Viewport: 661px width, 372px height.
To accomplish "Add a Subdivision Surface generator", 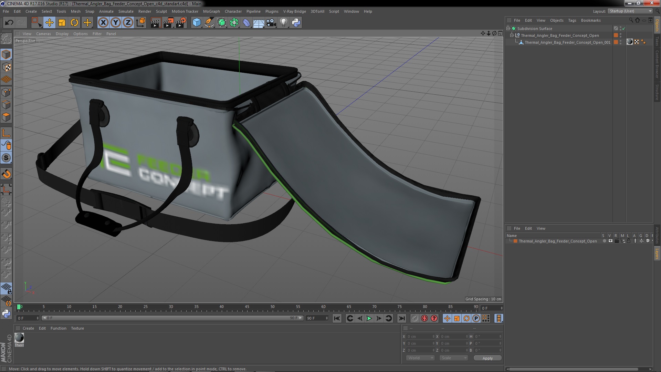I will (222, 23).
